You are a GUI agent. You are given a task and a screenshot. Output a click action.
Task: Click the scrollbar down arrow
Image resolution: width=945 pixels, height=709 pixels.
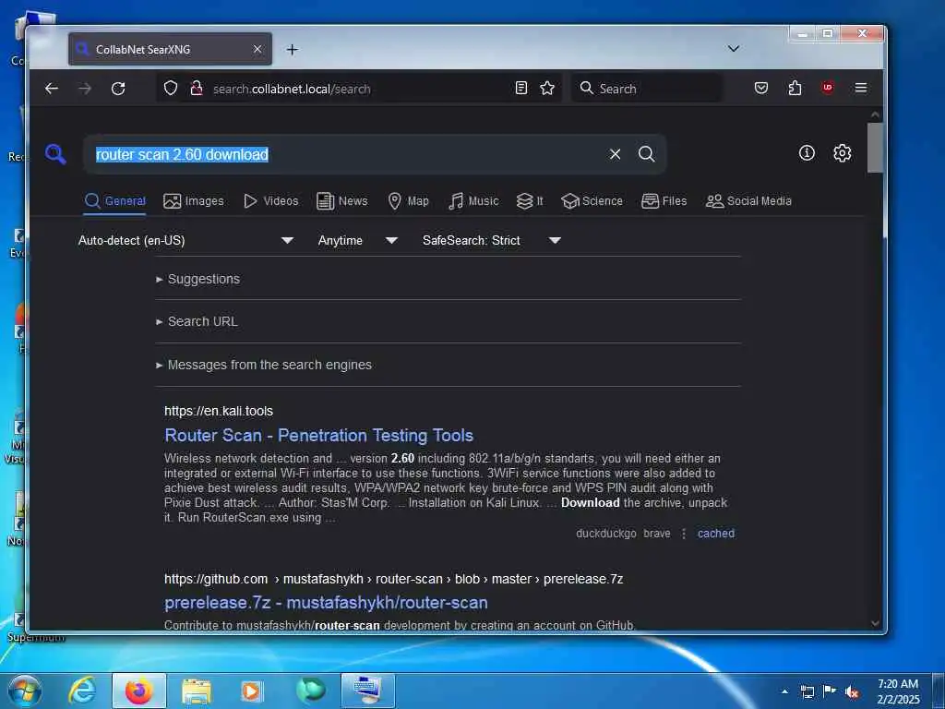click(x=875, y=623)
